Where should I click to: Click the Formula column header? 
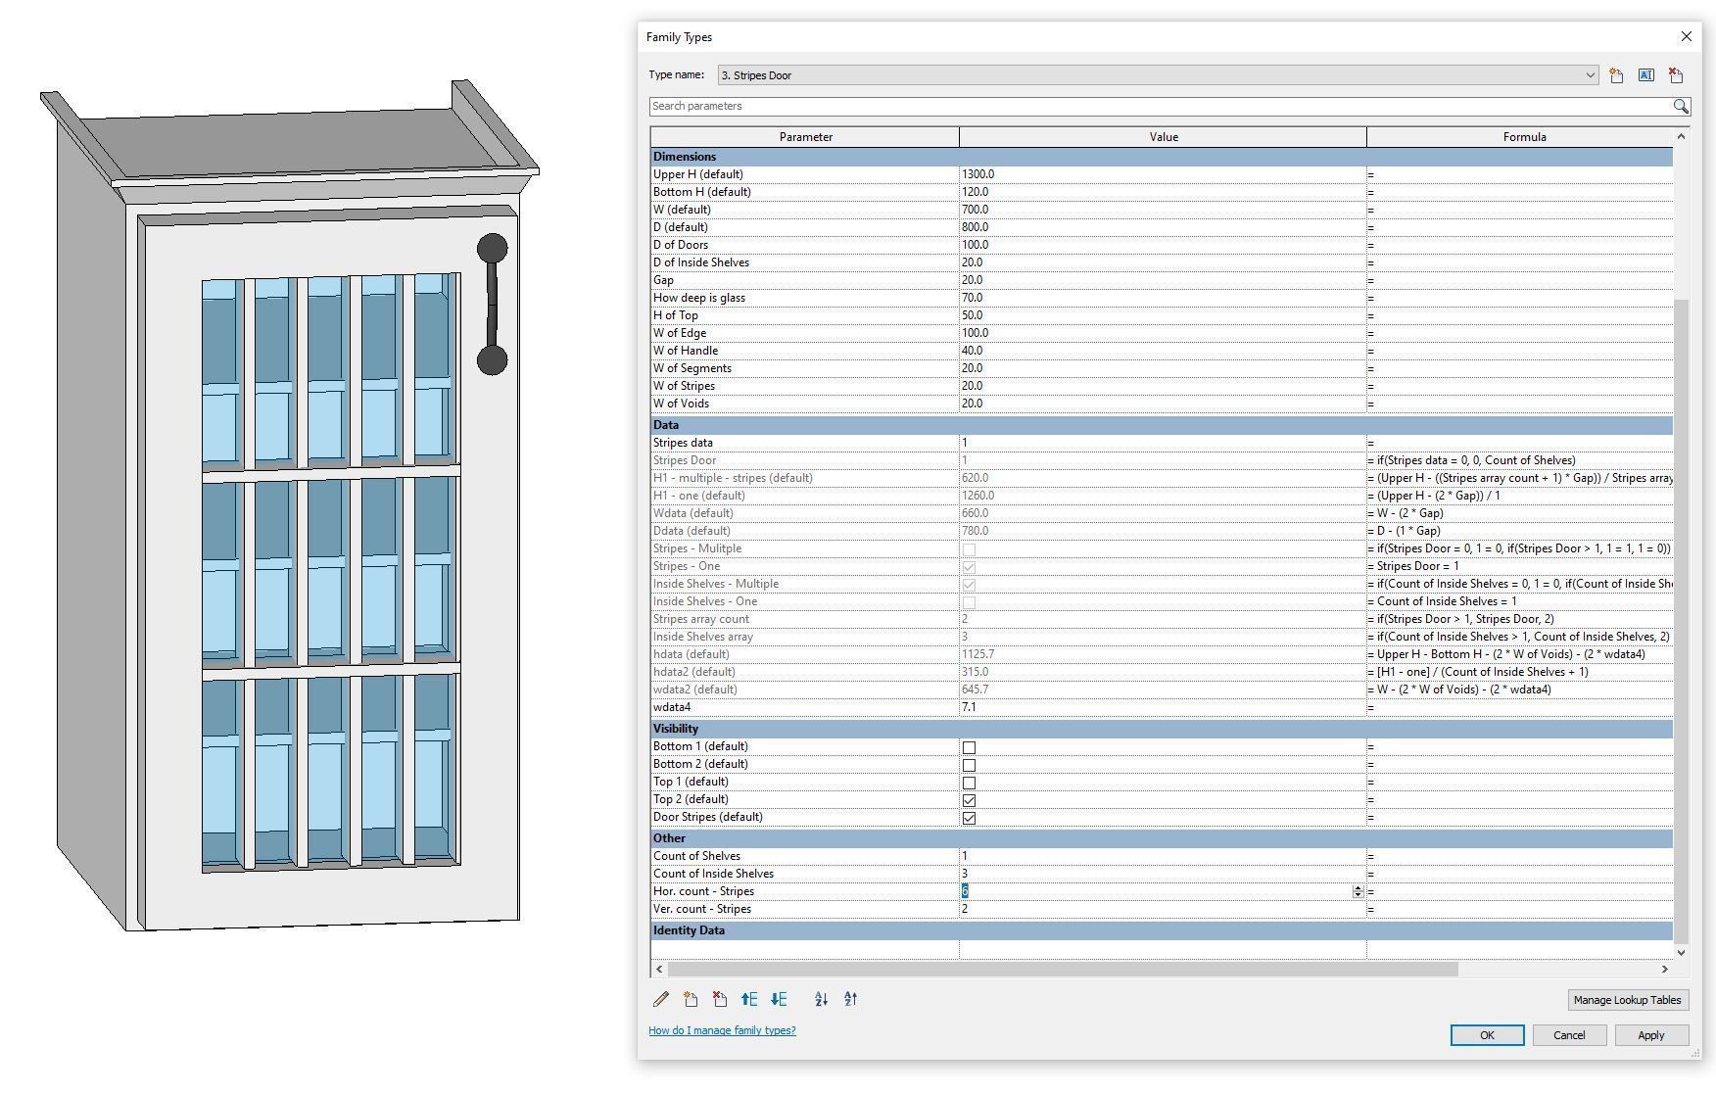coord(1520,137)
